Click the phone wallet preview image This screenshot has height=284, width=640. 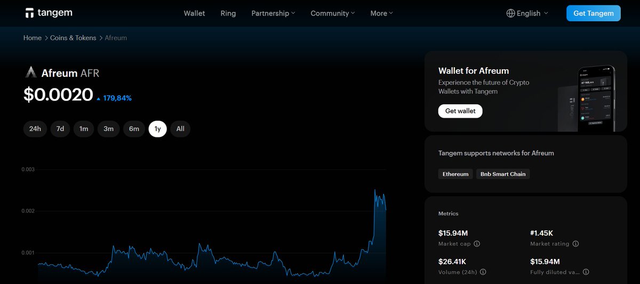click(x=596, y=98)
